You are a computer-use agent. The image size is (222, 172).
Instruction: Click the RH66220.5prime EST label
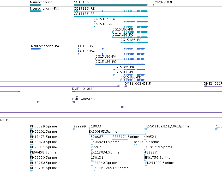43,158
